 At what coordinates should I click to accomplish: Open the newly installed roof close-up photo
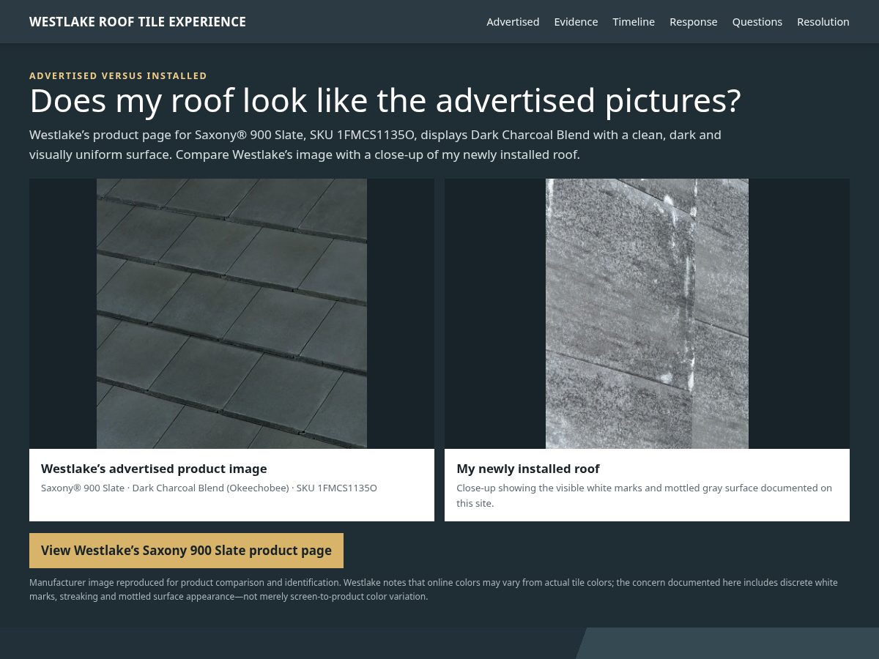click(x=647, y=313)
